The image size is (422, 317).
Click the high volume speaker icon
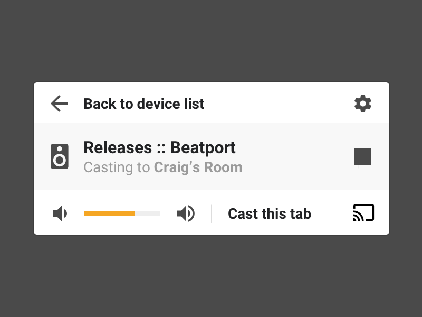[x=186, y=213]
